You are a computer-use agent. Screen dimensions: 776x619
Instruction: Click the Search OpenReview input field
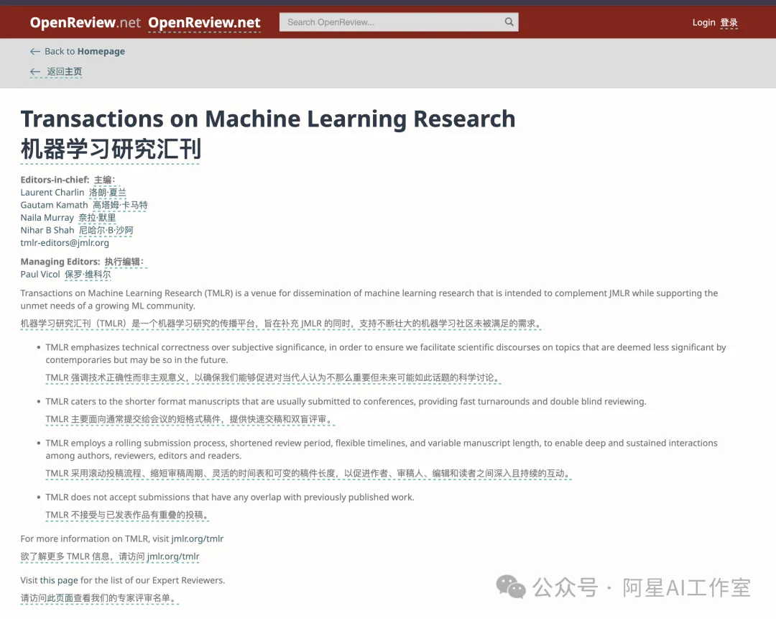[x=398, y=22]
